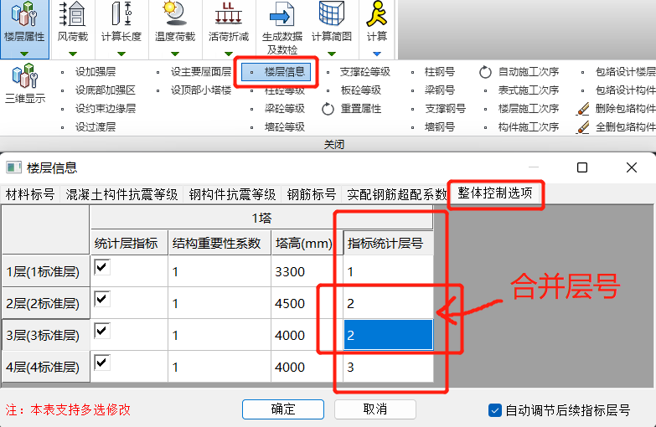Select the 设底部加强区 command
Viewport: 656px width, 427px height.
106,90
